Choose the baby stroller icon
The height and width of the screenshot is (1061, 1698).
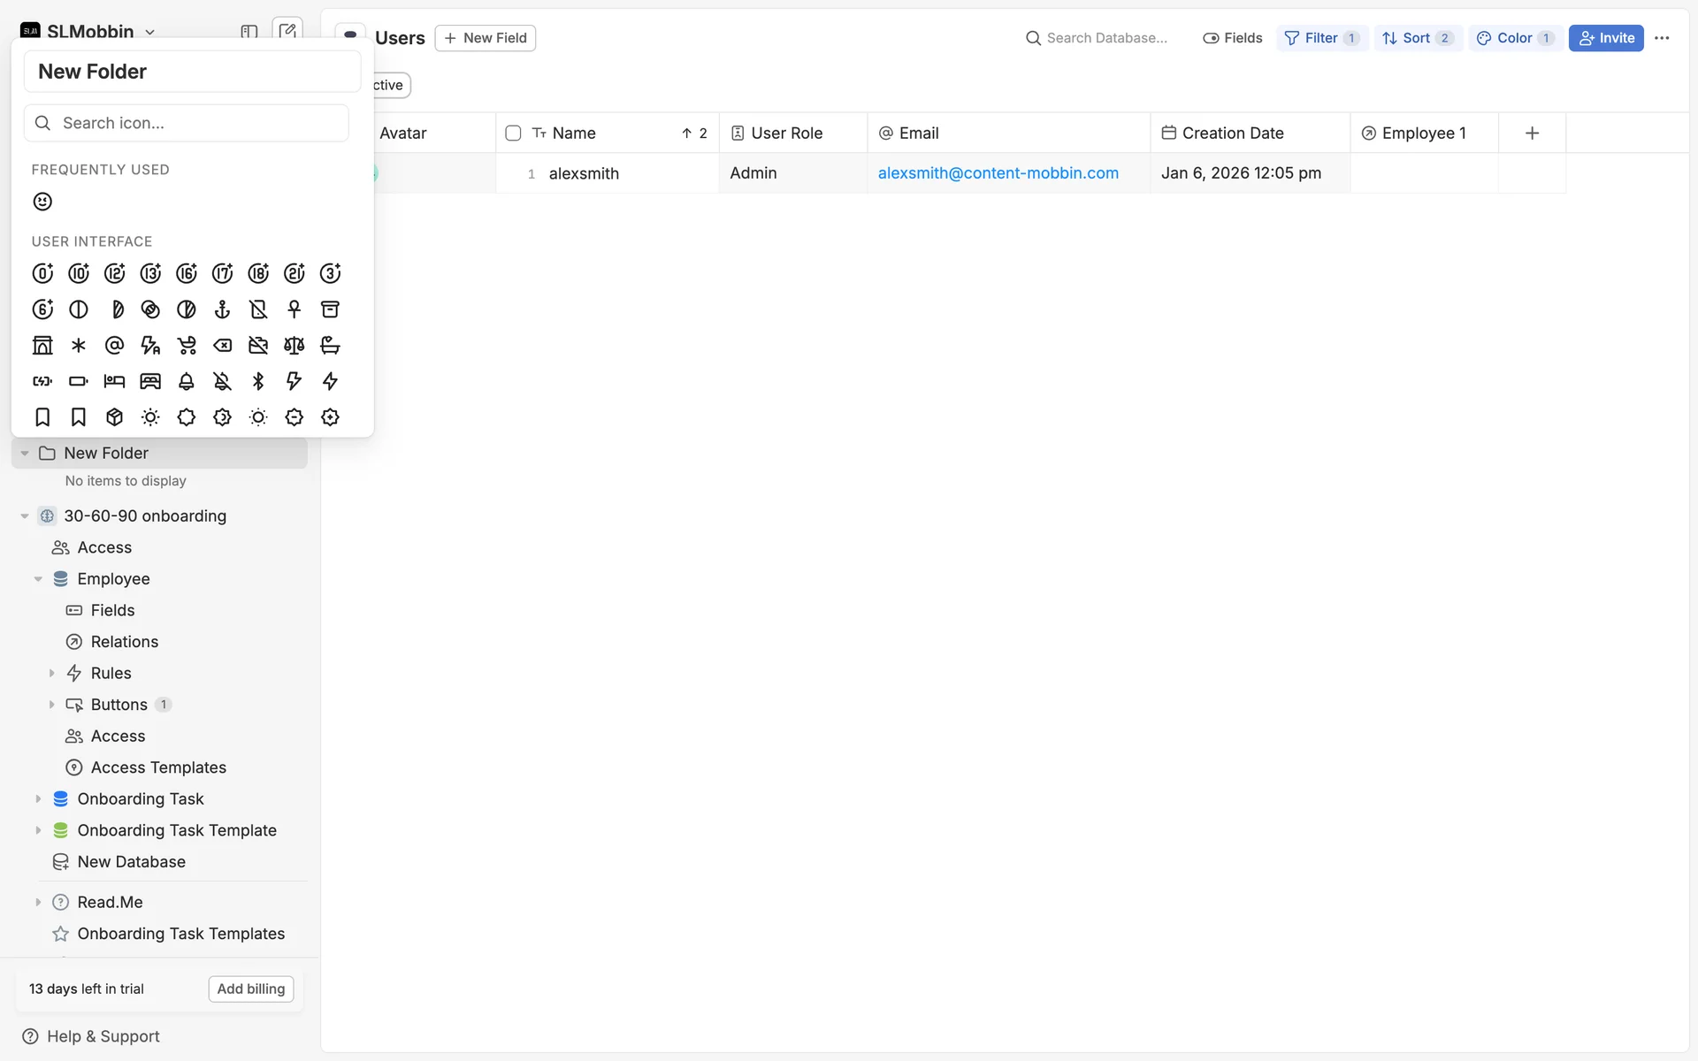[x=187, y=345]
